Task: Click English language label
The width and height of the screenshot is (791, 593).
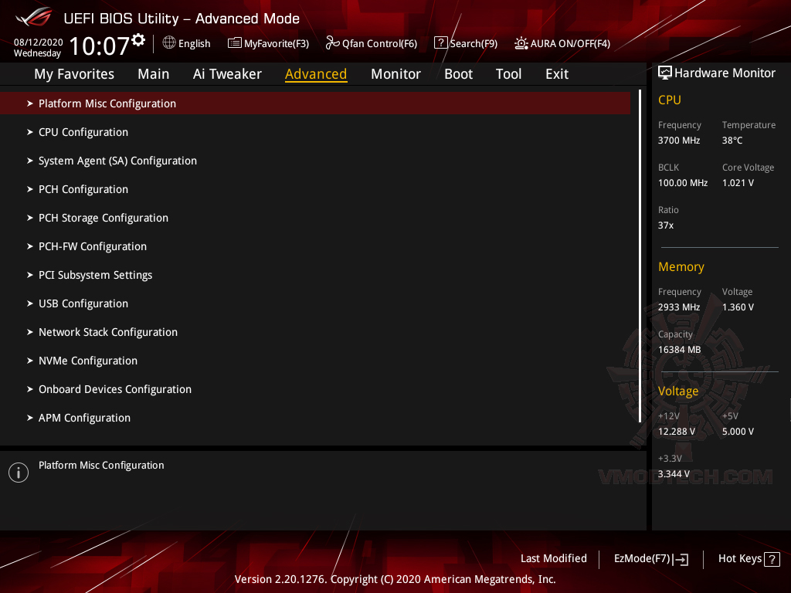Action: click(194, 44)
